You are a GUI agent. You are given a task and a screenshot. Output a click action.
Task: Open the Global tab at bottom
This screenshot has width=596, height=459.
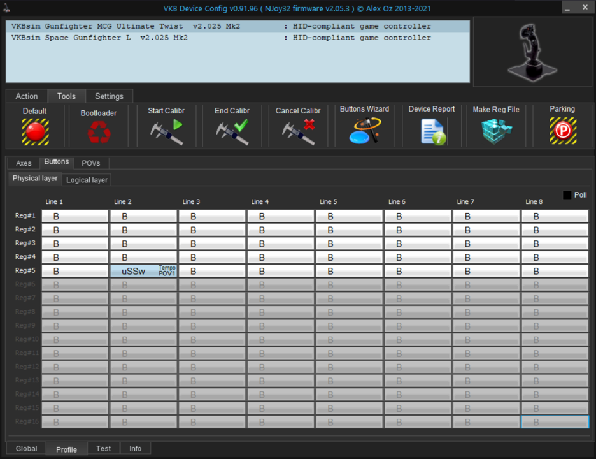(26, 449)
